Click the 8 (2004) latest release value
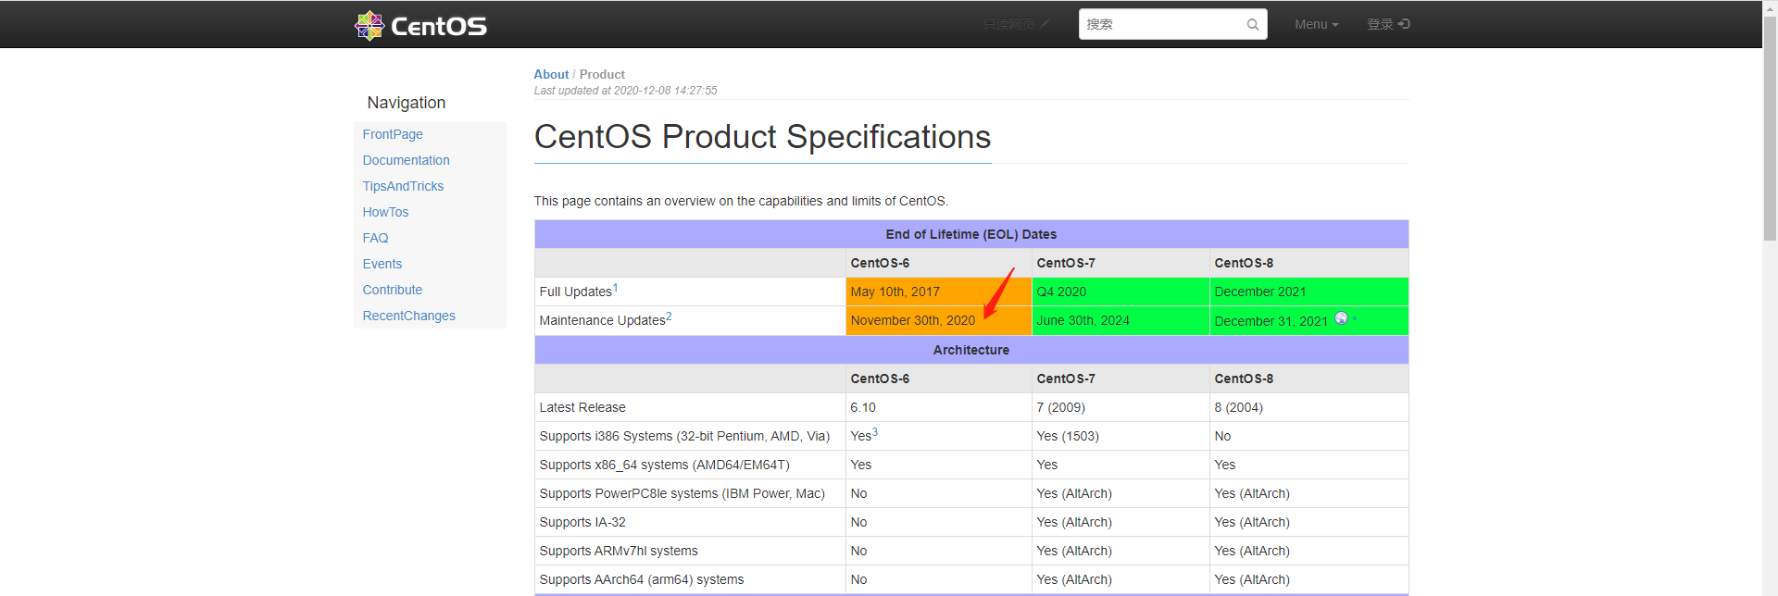1778x596 pixels. click(1238, 407)
